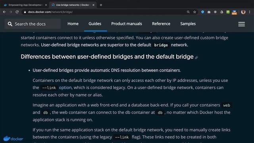Open Chrome's three-dot menu

250,12
